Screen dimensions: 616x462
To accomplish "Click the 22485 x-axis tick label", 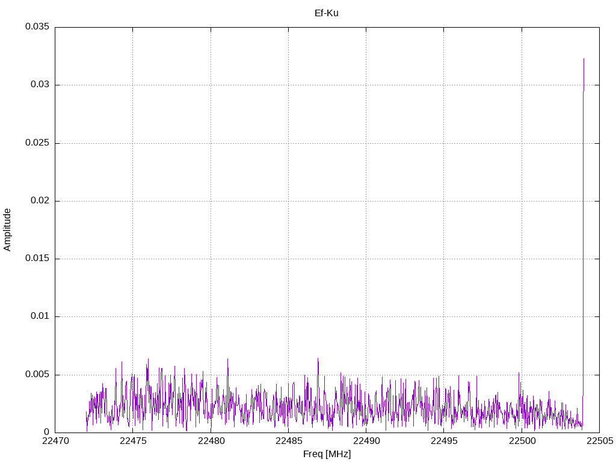I will point(289,441).
